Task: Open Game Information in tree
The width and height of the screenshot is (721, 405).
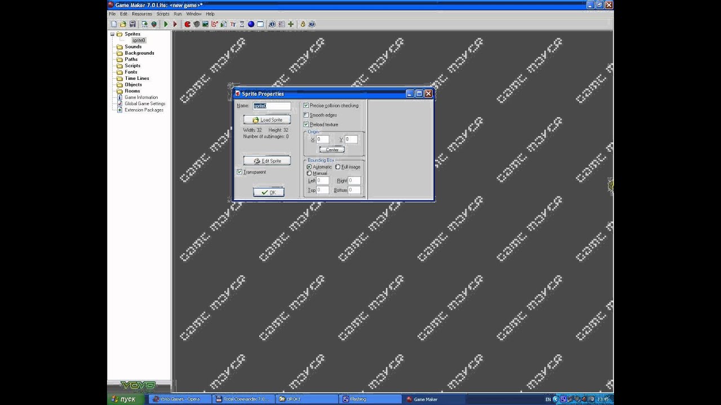Action: [x=141, y=97]
